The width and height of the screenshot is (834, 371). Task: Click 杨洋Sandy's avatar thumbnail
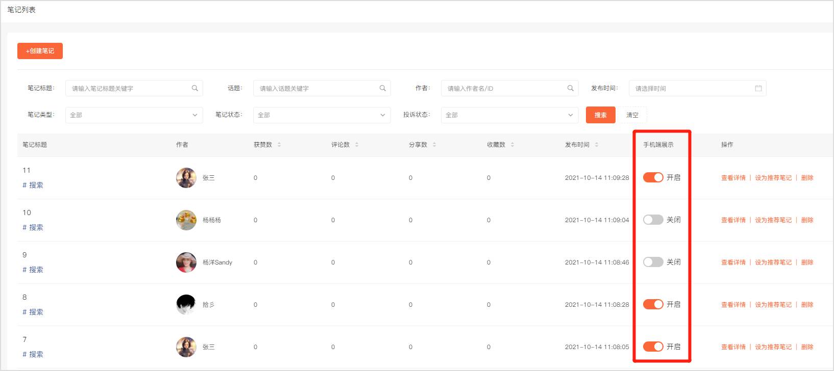[186, 262]
